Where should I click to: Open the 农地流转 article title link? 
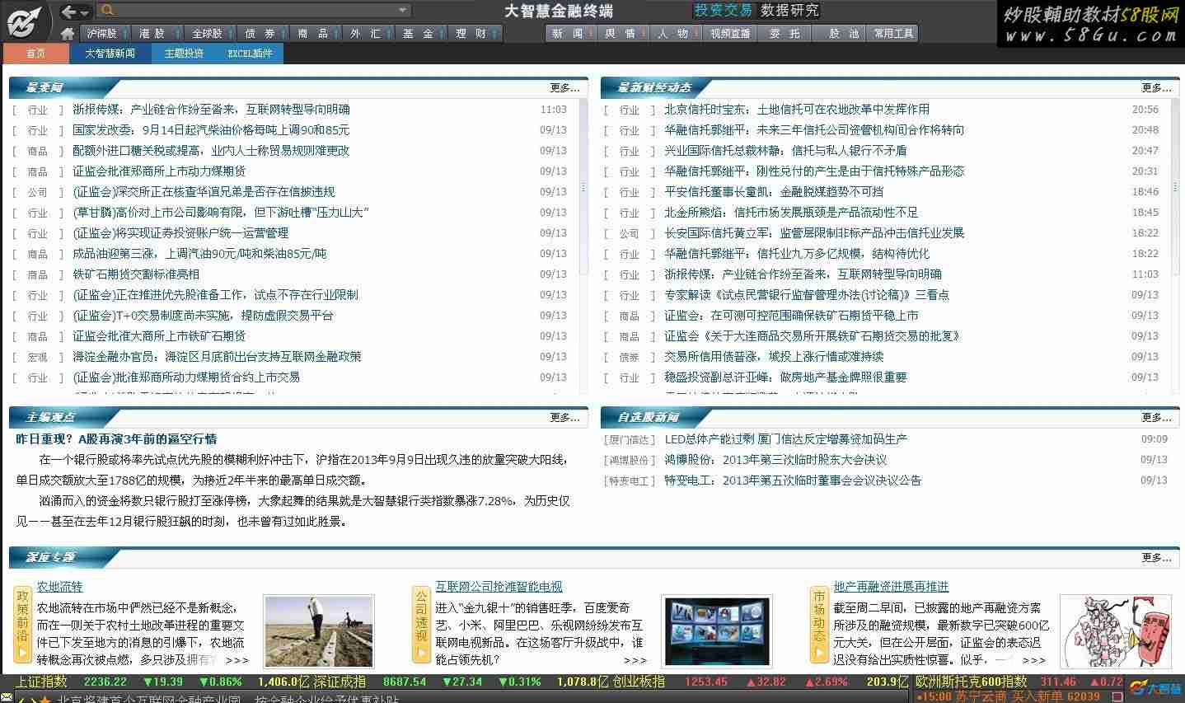tap(60, 587)
